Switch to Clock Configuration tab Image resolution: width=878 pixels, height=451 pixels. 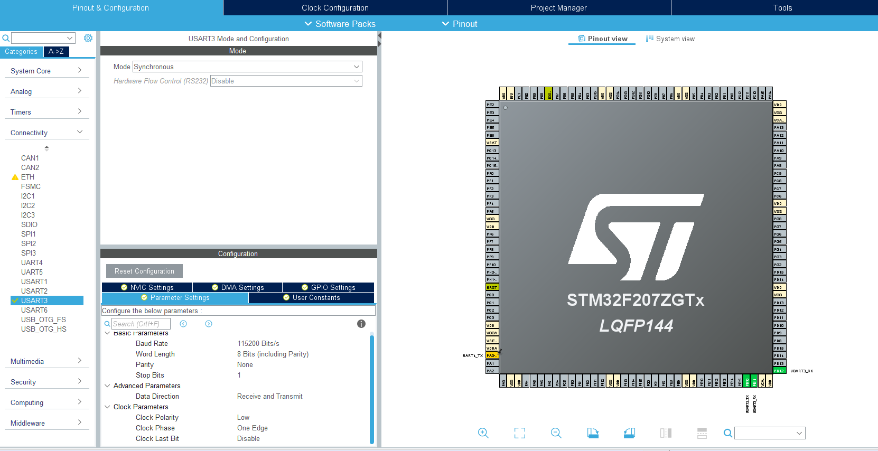click(x=335, y=8)
